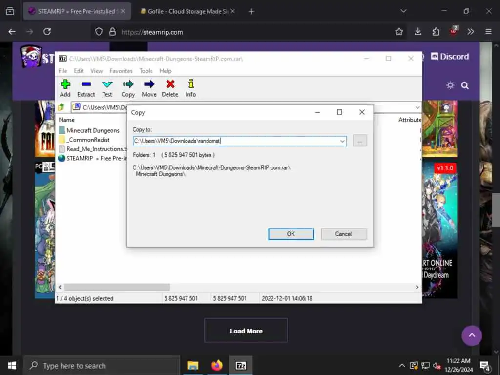500x375 pixels.
Task: Click the Firefox taskbar icon
Action: (x=217, y=365)
